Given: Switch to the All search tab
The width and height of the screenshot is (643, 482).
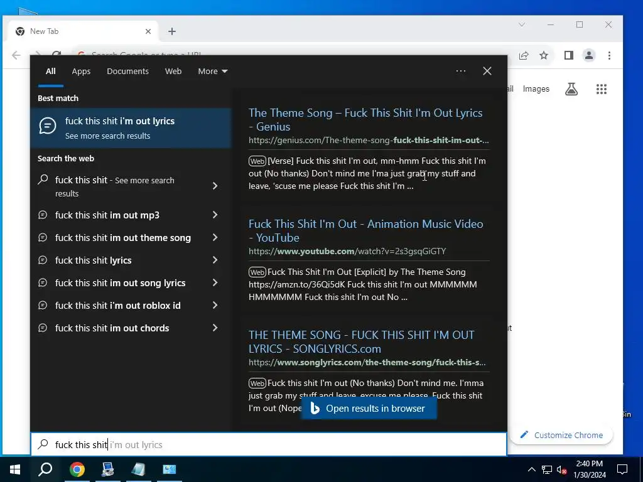Looking at the screenshot, I should tap(51, 71).
